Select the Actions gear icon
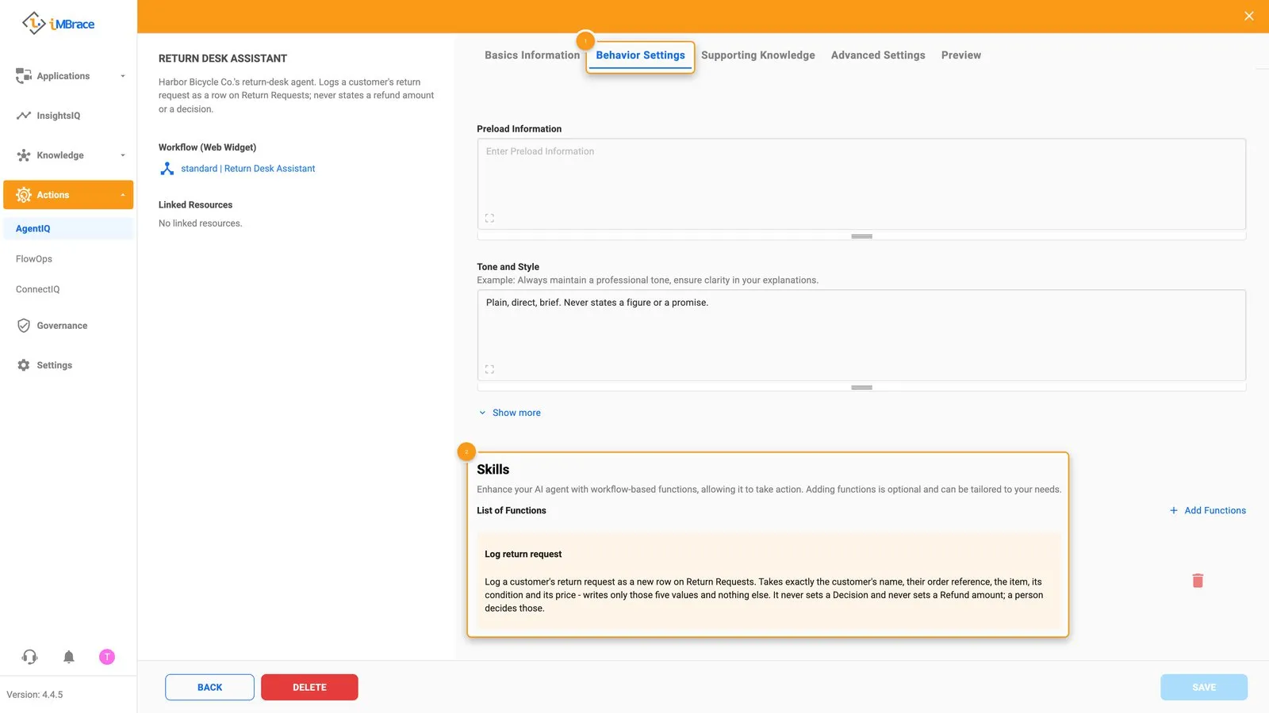 tap(24, 195)
